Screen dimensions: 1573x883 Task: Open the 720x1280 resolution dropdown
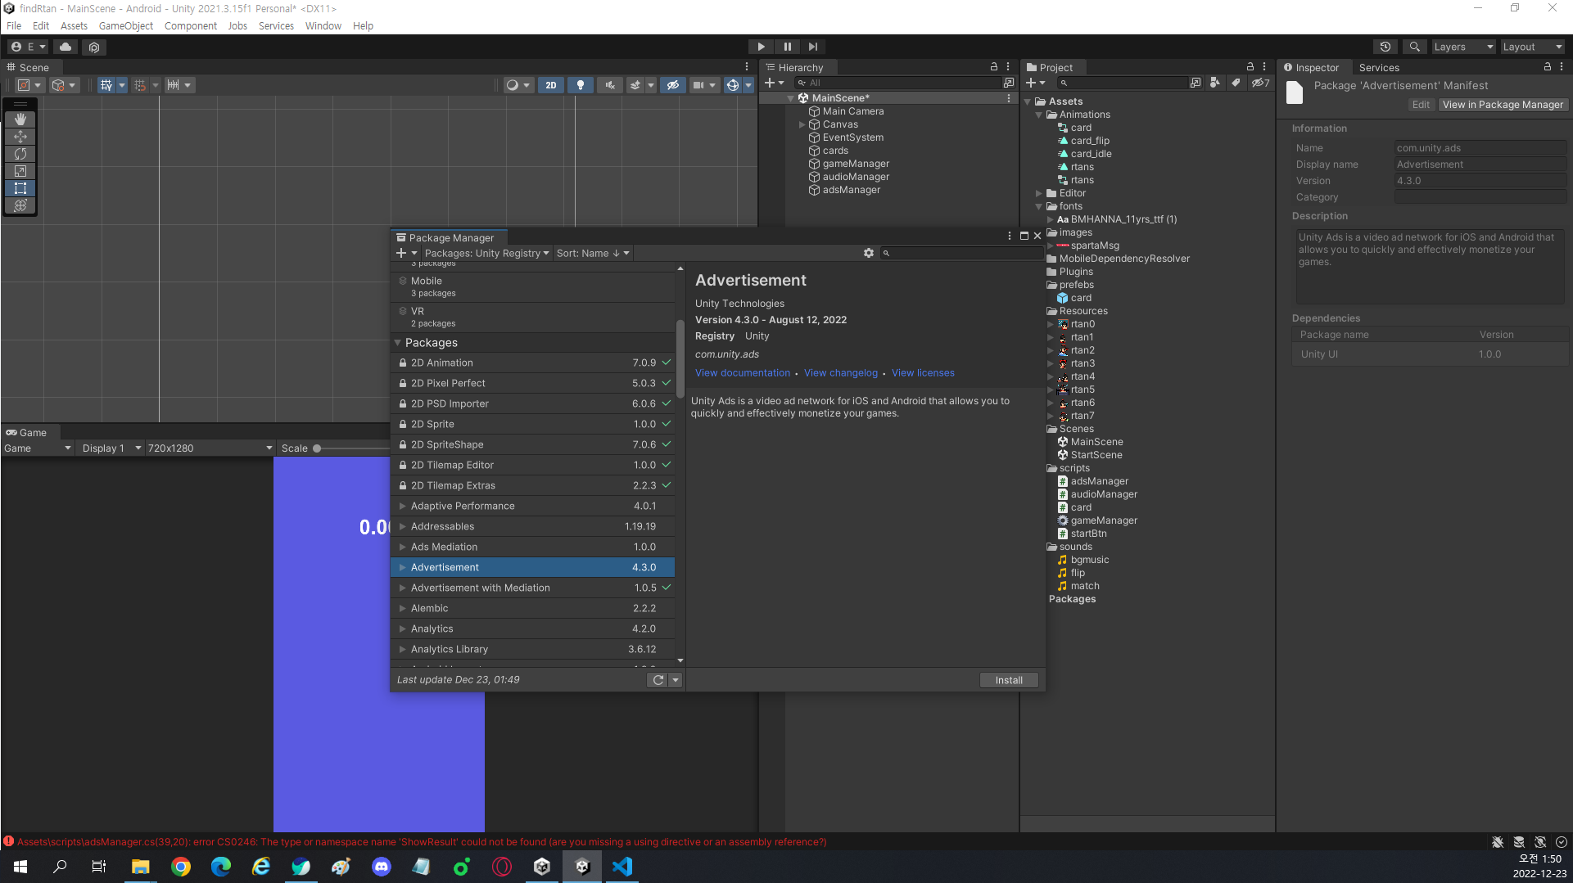210,448
